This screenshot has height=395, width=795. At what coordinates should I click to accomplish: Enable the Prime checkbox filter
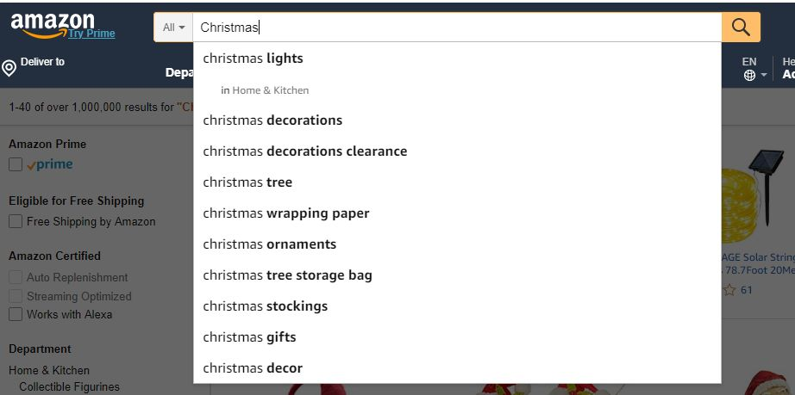point(16,164)
